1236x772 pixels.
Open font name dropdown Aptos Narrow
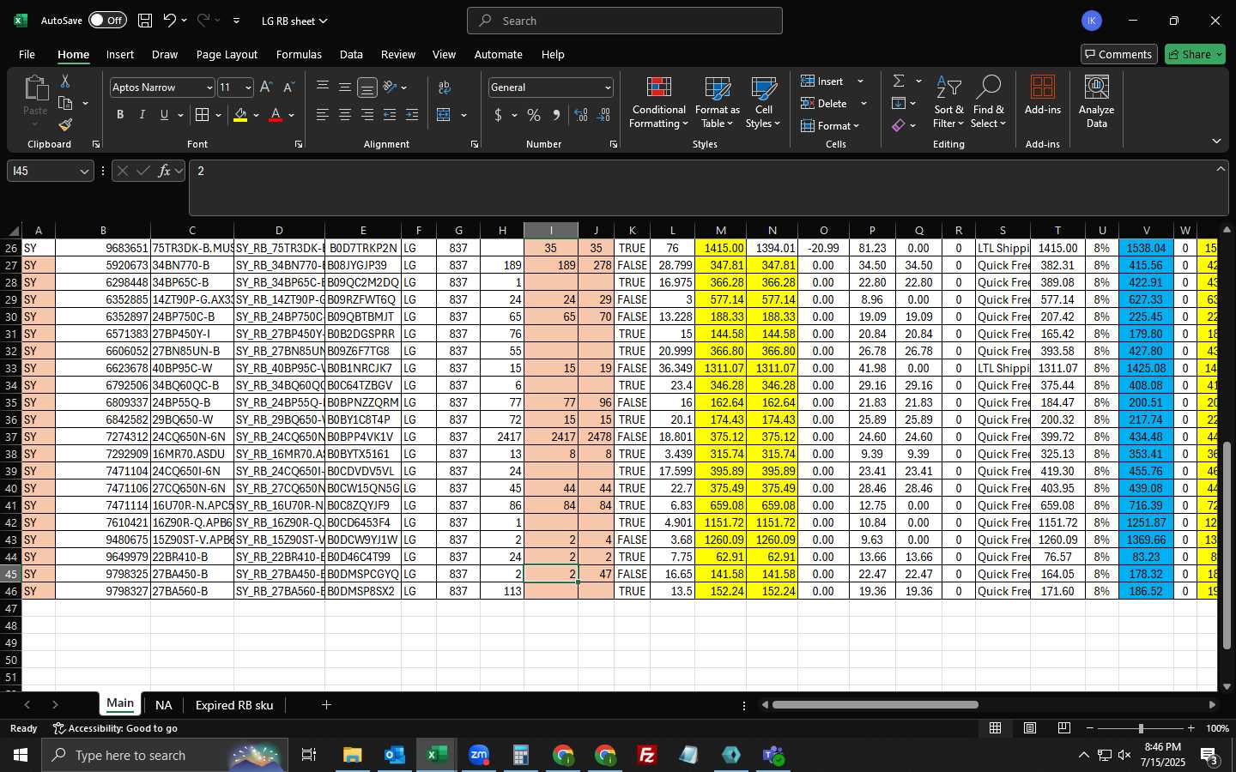click(x=209, y=87)
